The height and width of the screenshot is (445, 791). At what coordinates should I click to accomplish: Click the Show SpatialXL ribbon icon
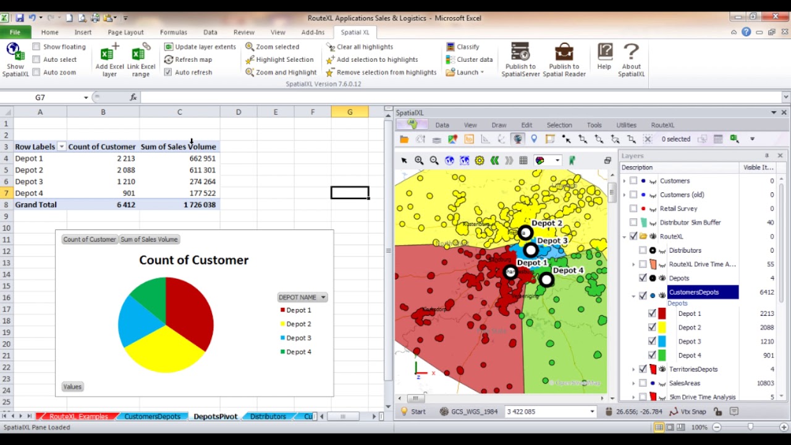pyautogui.click(x=15, y=59)
